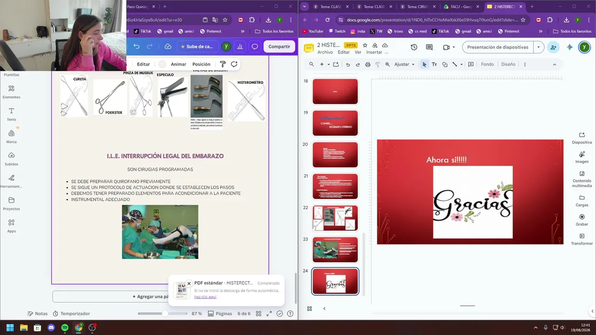Click Fondo button in Slides toolbar
The image size is (596, 335).
[488, 64]
